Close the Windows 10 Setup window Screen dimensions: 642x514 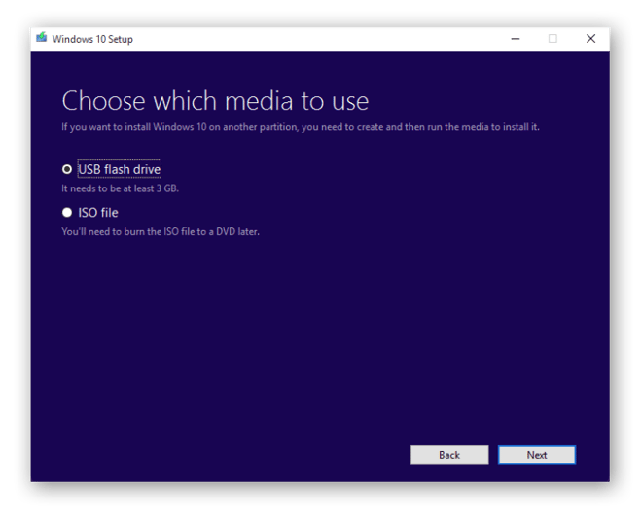pos(590,39)
